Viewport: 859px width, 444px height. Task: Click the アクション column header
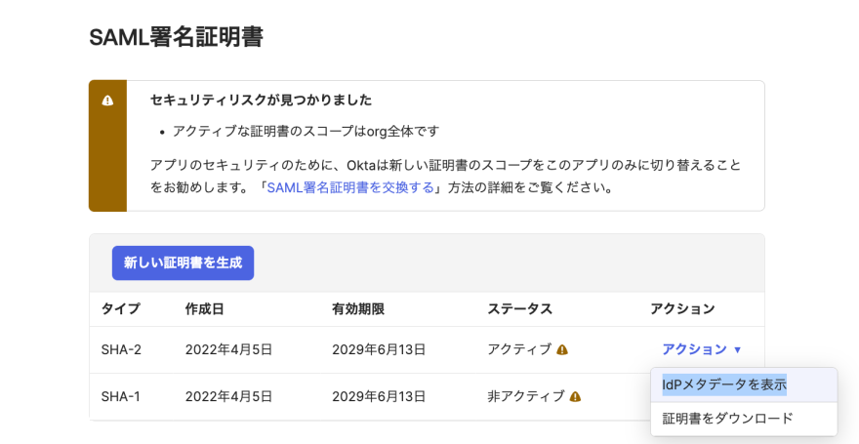click(x=682, y=308)
